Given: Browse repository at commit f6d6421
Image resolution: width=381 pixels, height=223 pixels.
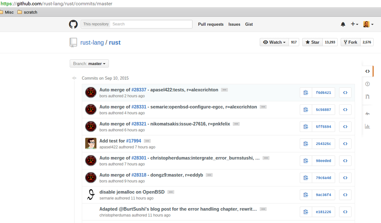Looking at the screenshot, I should [x=345, y=93].
